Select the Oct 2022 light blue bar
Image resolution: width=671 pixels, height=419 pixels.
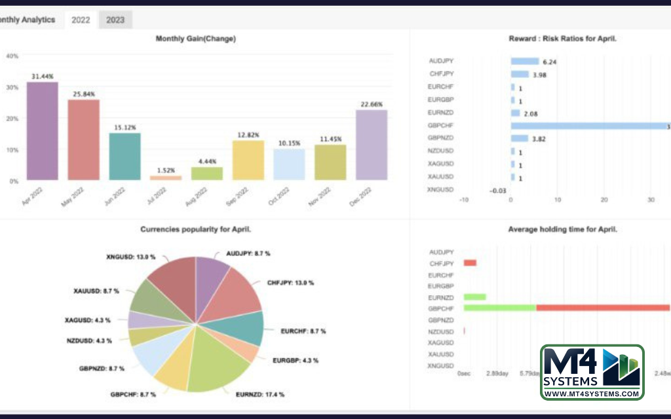pos(289,164)
